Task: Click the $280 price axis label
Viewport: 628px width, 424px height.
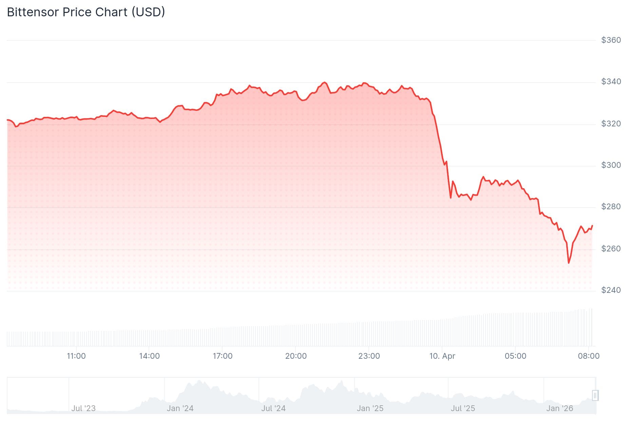Action: tap(611, 207)
